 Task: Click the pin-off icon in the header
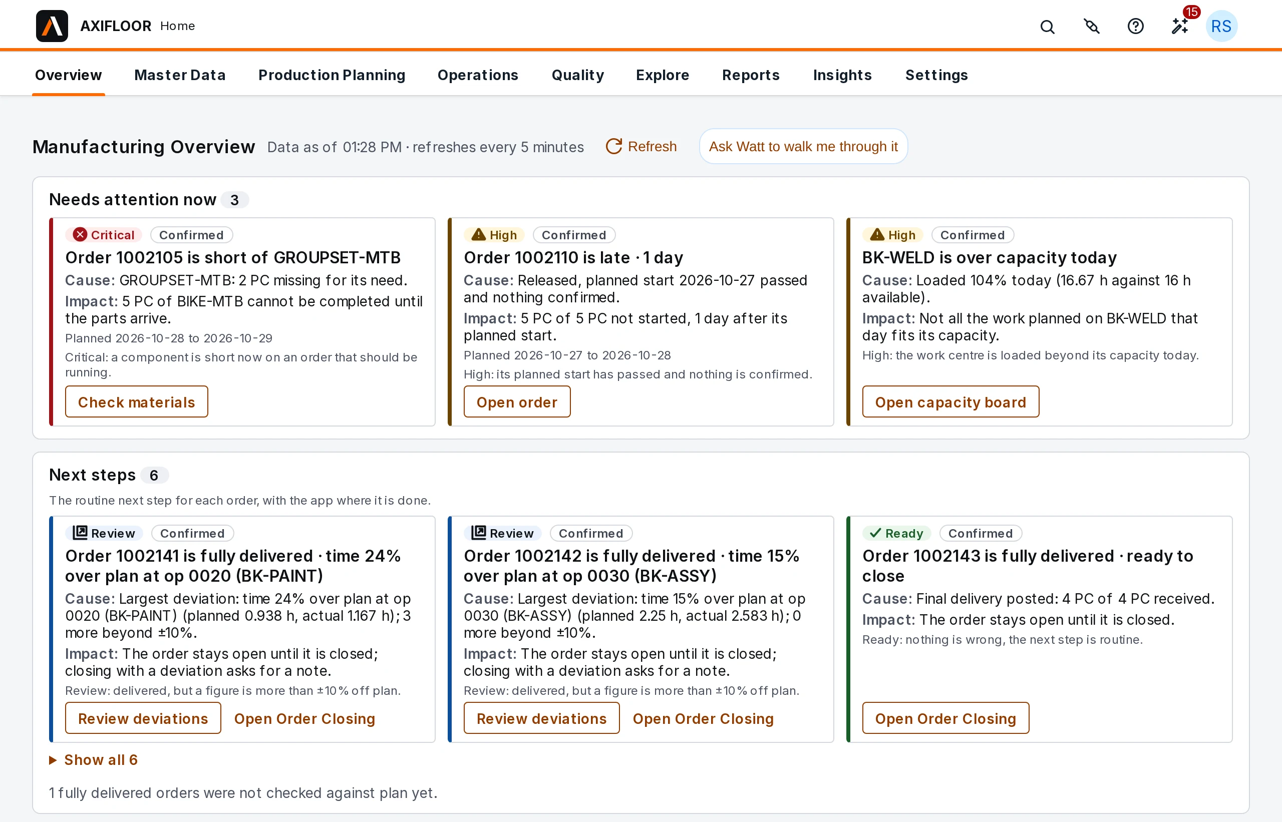[1091, 26]
